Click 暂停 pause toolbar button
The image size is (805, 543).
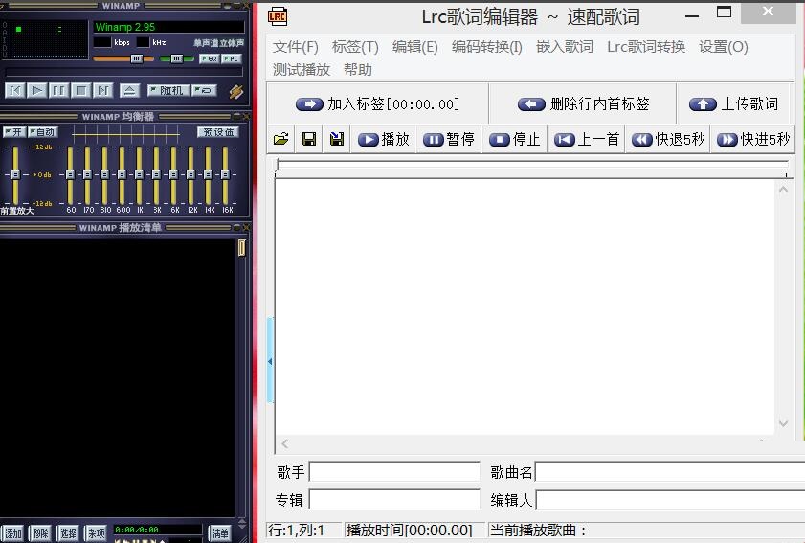[x=449, y=139]
